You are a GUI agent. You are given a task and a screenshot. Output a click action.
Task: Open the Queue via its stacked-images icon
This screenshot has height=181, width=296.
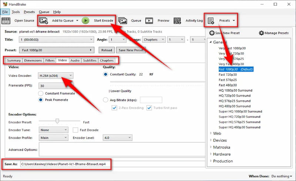(123, 21)
